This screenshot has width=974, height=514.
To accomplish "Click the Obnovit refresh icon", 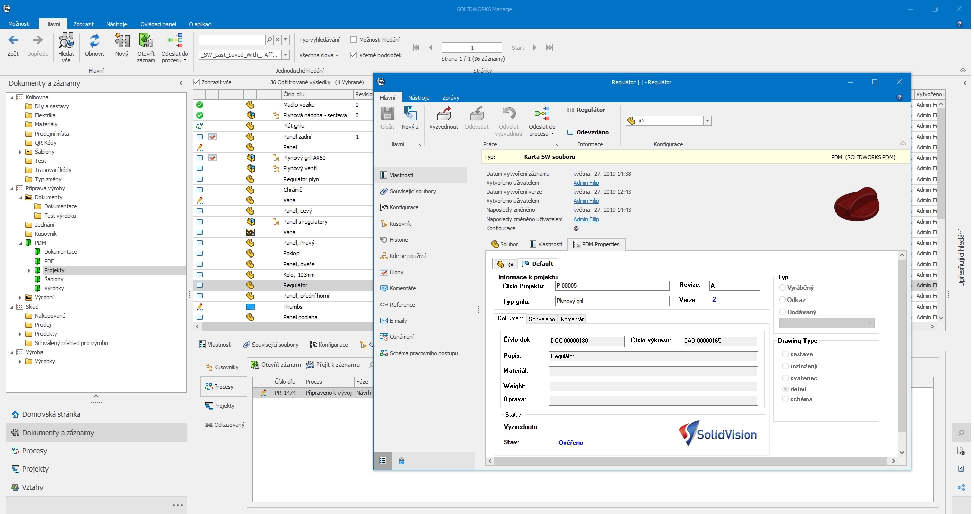I will point(94,40).
